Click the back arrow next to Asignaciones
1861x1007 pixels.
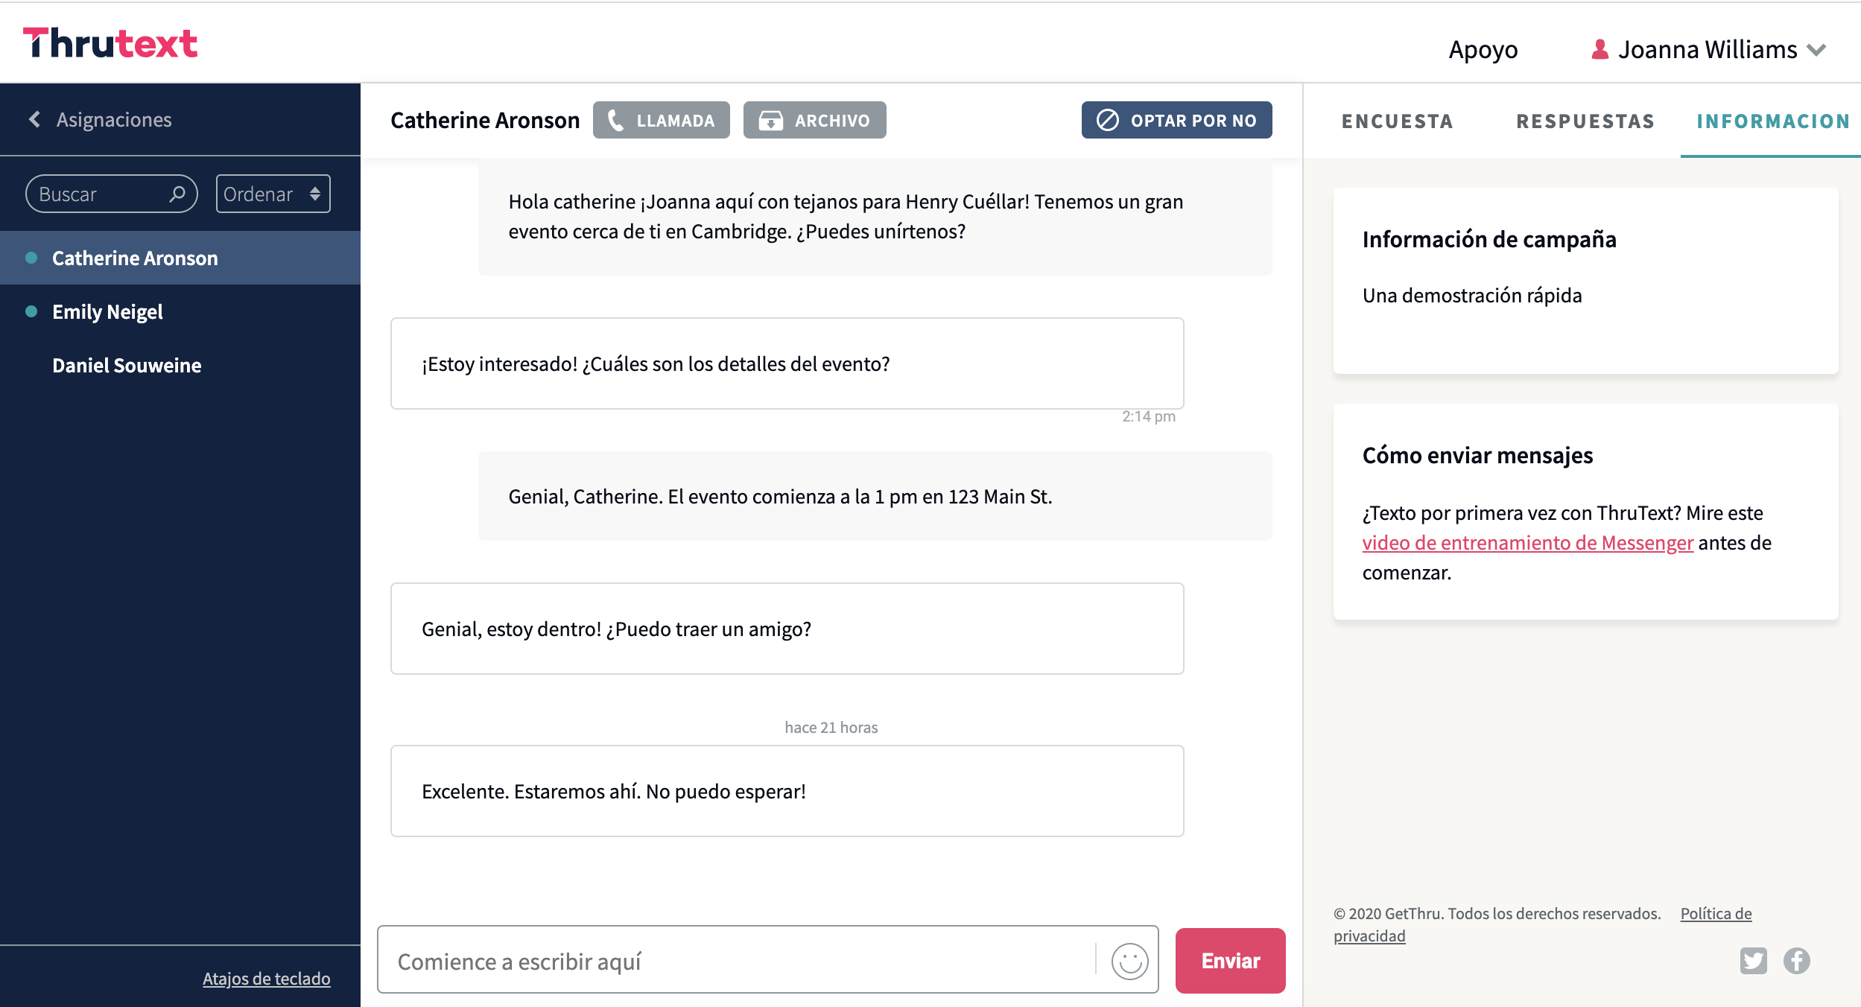pos(34,120)
